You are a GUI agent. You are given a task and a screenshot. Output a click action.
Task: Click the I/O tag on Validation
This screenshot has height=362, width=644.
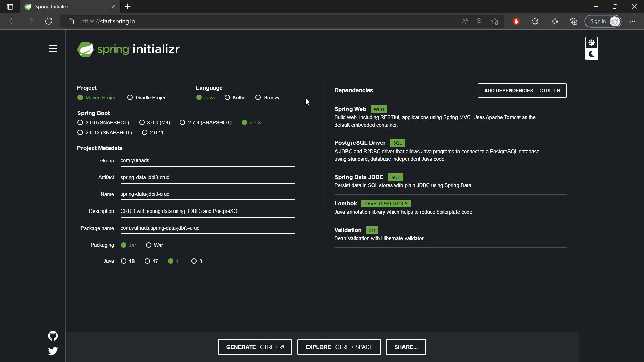pyautogui.click(x=372, y=230)
